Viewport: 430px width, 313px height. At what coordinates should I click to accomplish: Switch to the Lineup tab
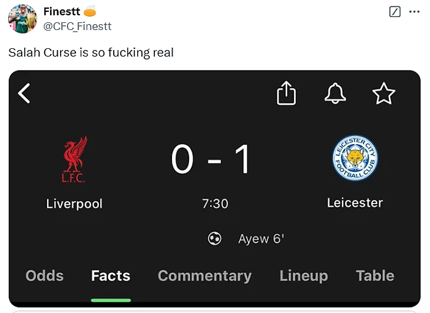tap(303, 276)
